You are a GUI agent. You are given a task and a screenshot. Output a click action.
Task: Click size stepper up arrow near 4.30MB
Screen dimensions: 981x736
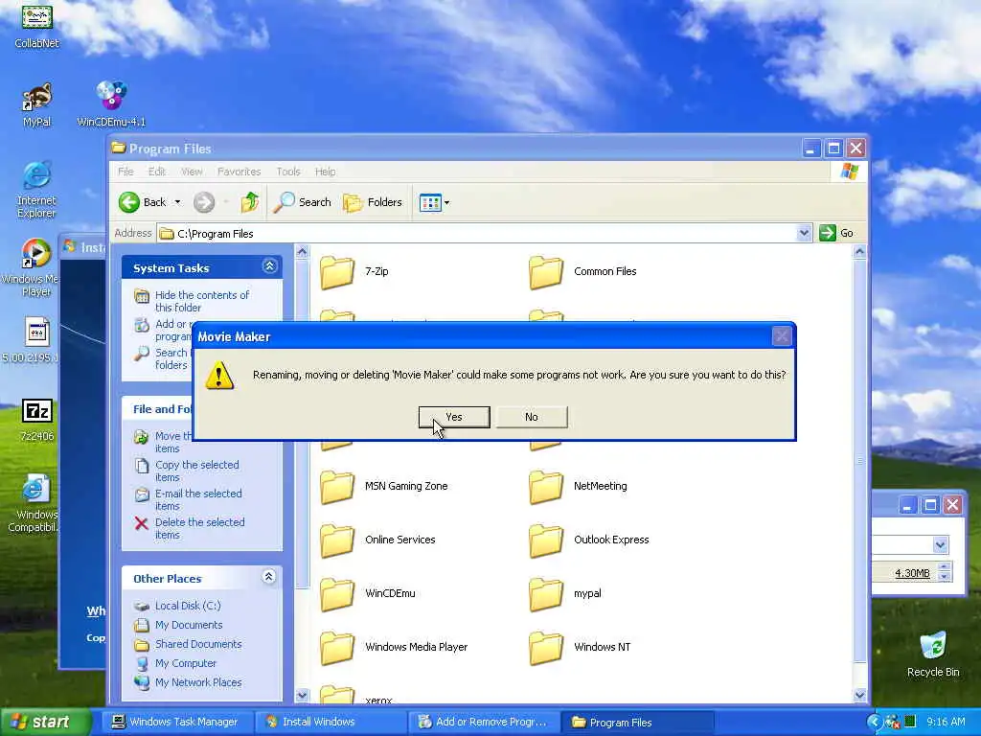(x=945, y=567)
